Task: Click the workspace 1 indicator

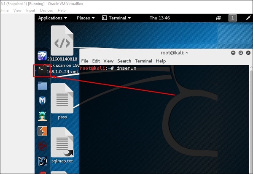Action: (x=232, y=18)
